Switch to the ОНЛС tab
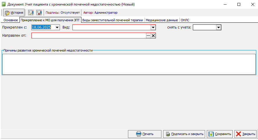 coord(185,20)
